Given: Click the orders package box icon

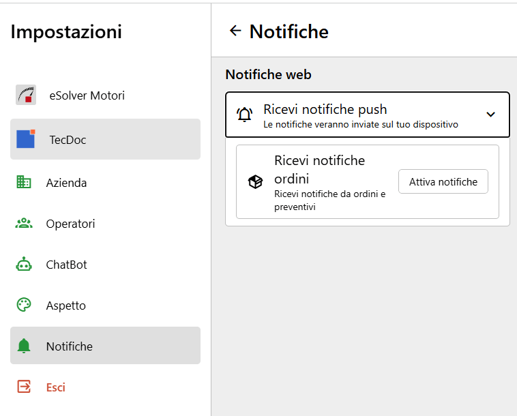Looking at the screenshot, I should (x=255, y=181).
